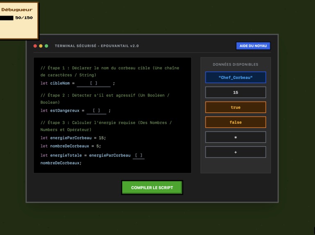Screen dimensions: 315x235
Task: Click the Étape 3 comment line
Action: (x=106, y=126)
